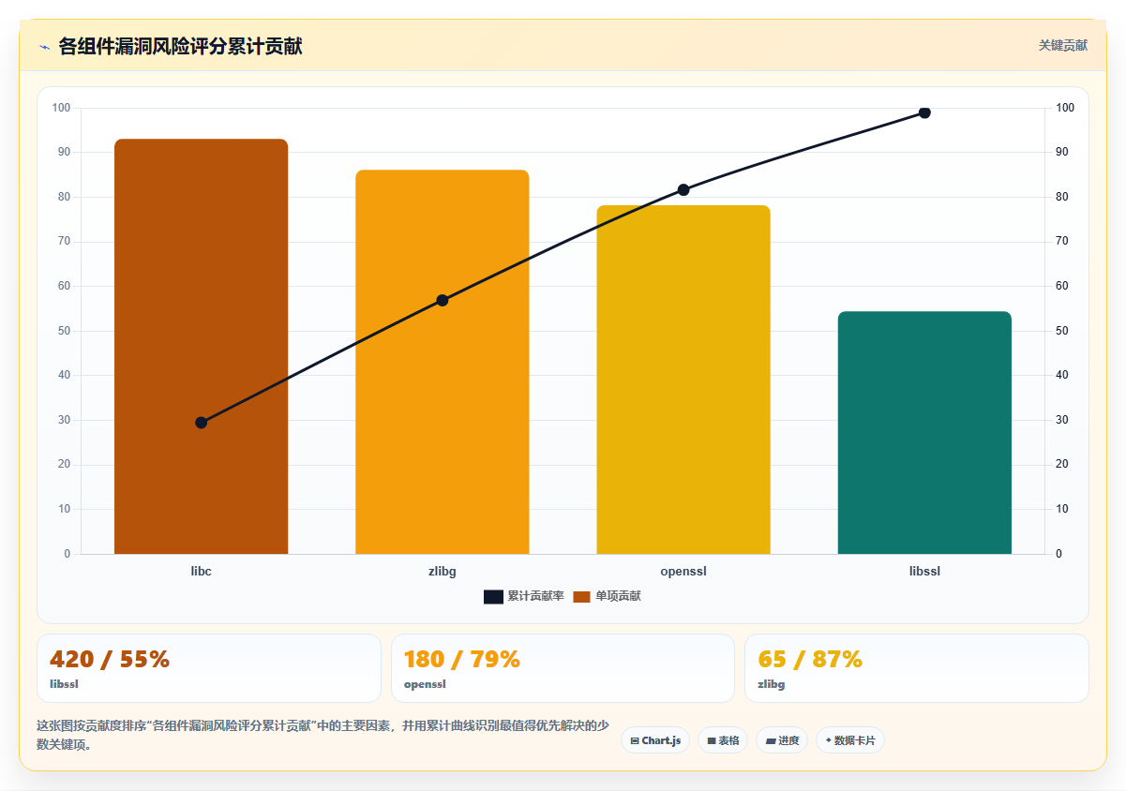Click the description text under the cards
1126x791 pixels.
323,735
